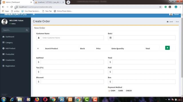The image size is (183, 102).
Task: Open Add Product in the sidebar
Action: click(10, 48)
